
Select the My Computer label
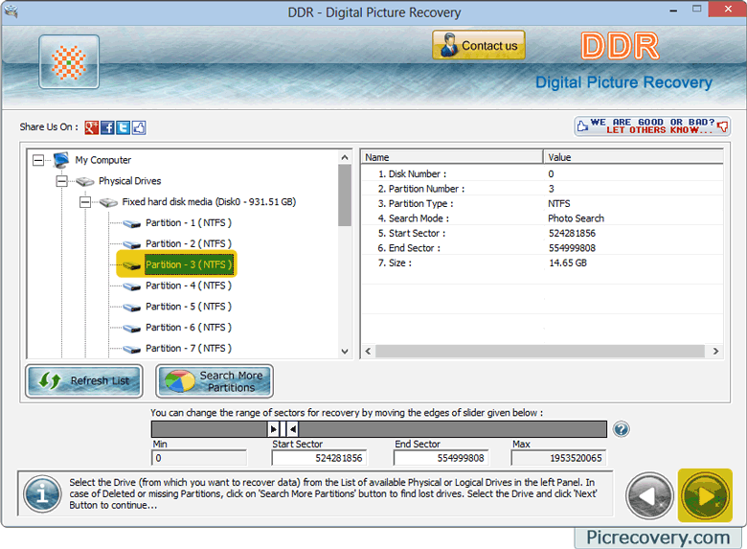(102, 160)
